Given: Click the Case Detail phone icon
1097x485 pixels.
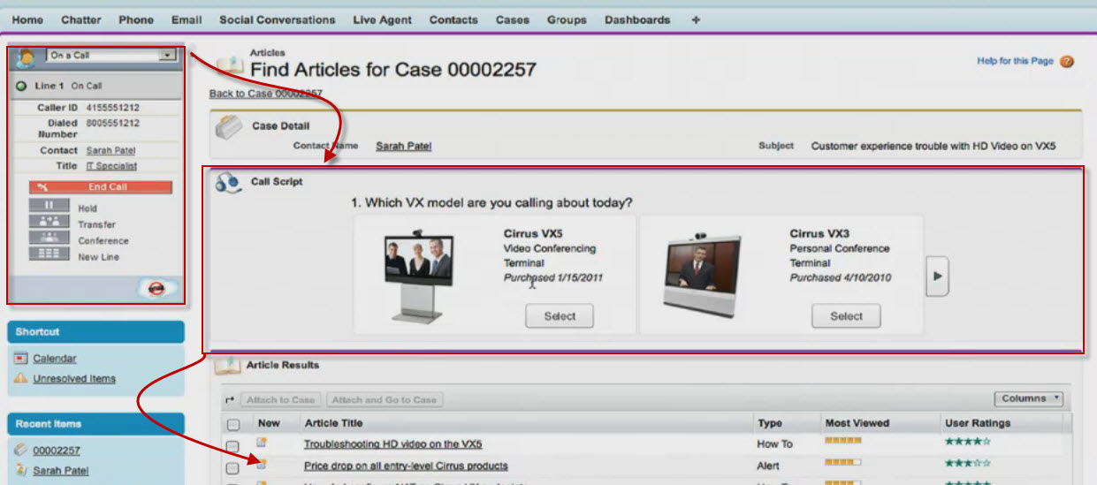Looking at the screenshot, I should [x=228, y=125].
